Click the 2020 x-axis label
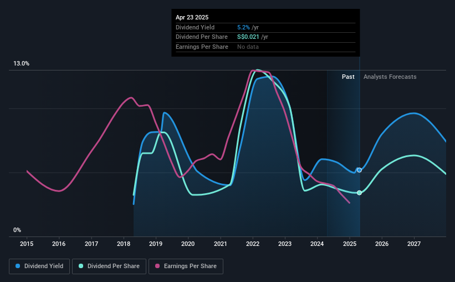Screen dimensions: 455x282 (188, 244)
